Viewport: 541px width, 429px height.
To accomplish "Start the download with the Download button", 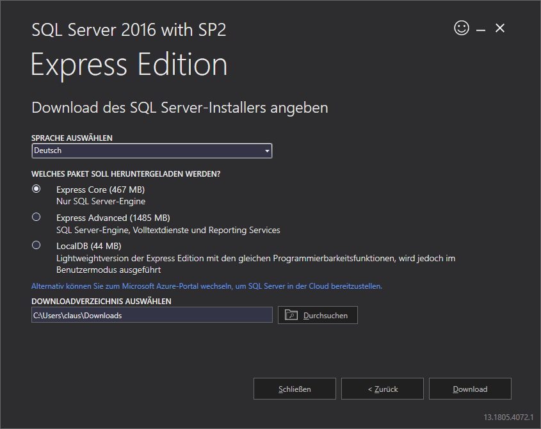I will [470, 389].
